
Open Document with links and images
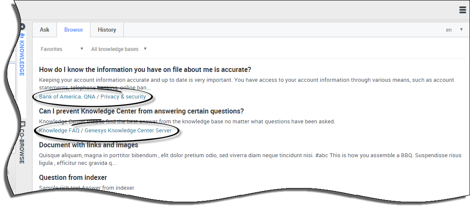(88, 145)
